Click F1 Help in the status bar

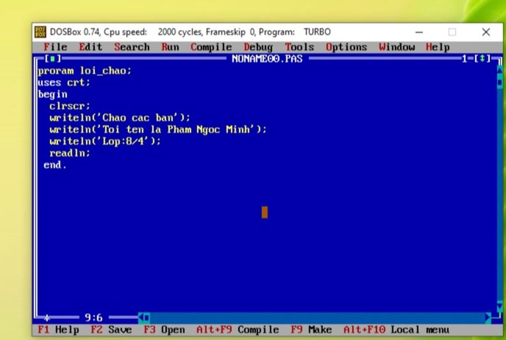(58, 330)
